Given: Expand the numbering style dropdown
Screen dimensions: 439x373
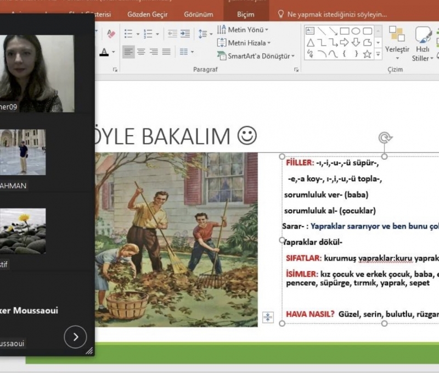Looking at the screenshot, I should (157, 34).
